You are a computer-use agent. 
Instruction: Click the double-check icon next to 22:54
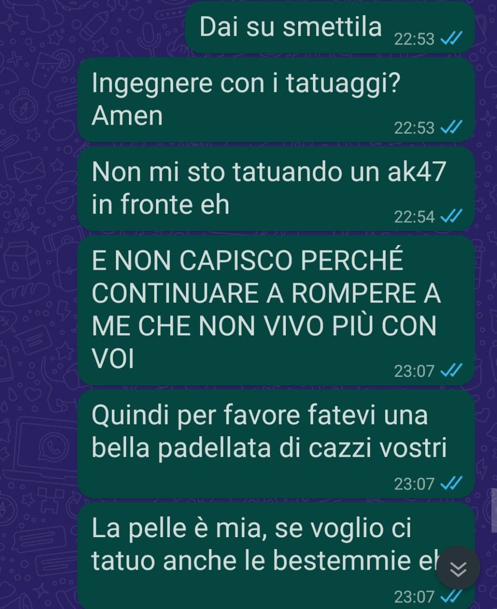(x=449, y=217)
